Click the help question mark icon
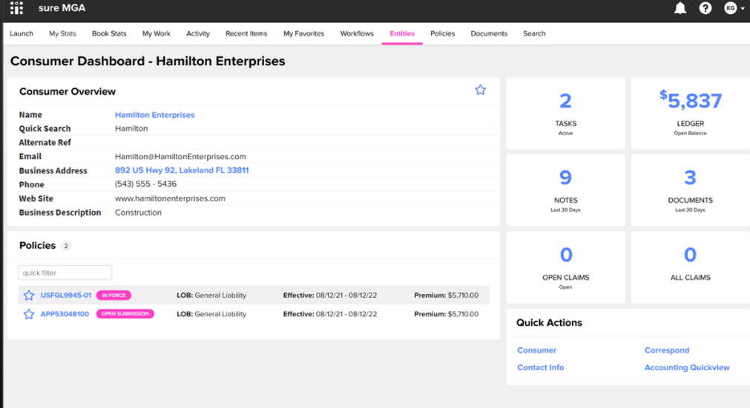Viewport: 750px width, 408px height. point(705,8)
